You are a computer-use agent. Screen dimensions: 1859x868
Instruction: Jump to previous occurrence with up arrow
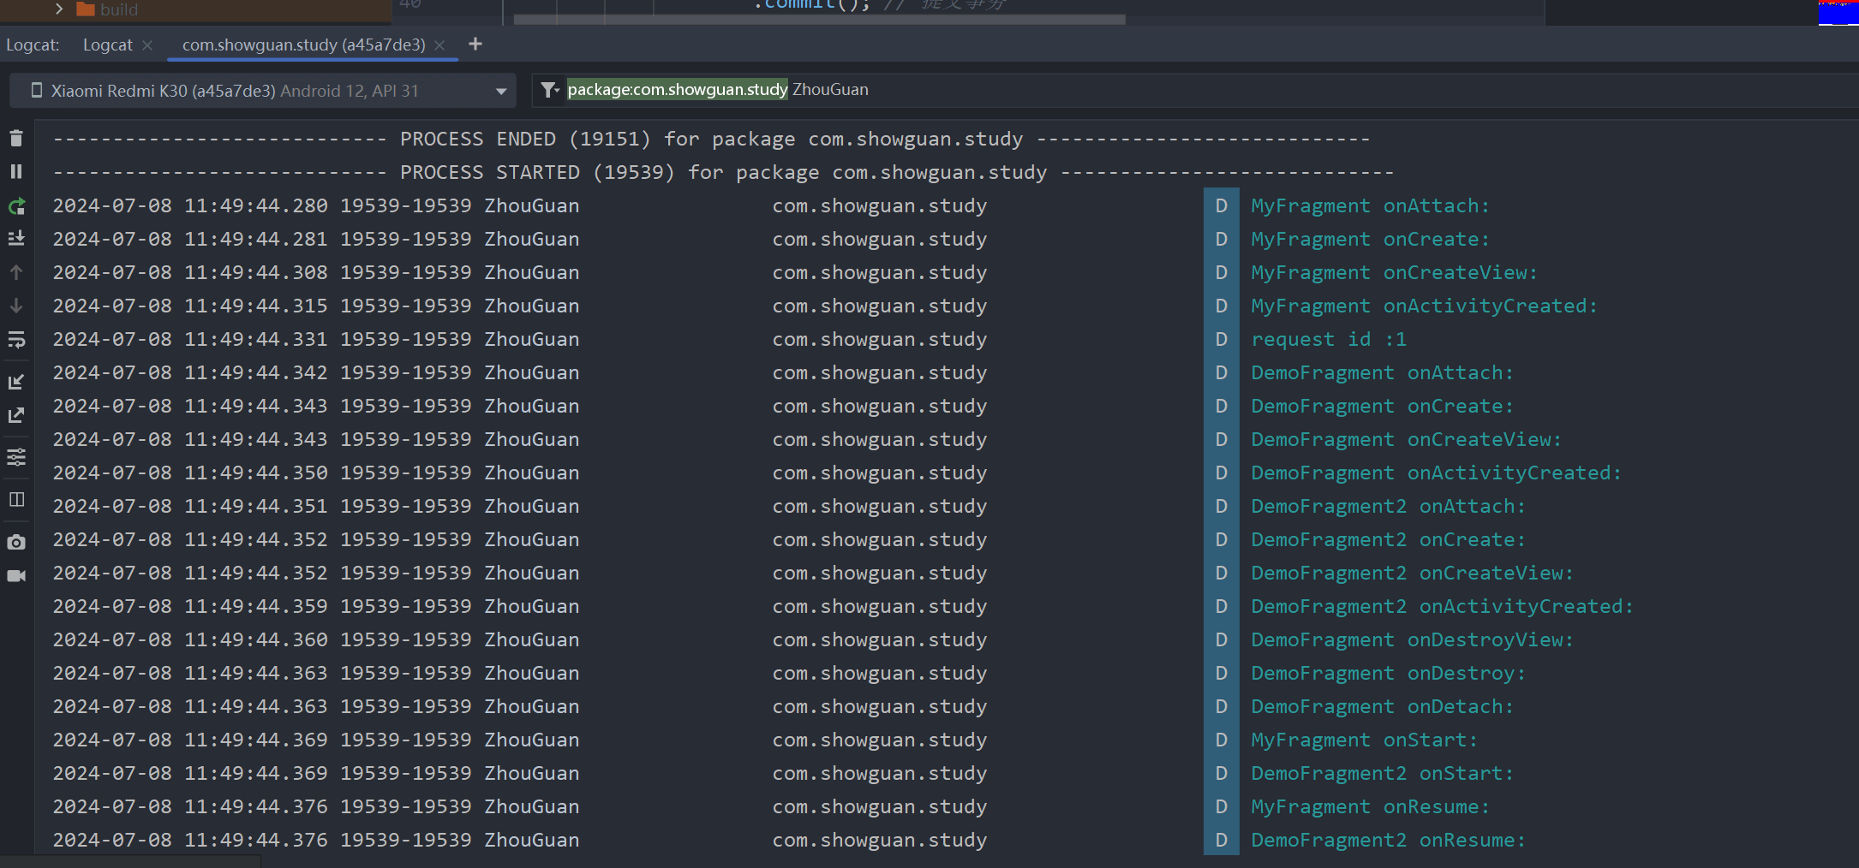16,272
